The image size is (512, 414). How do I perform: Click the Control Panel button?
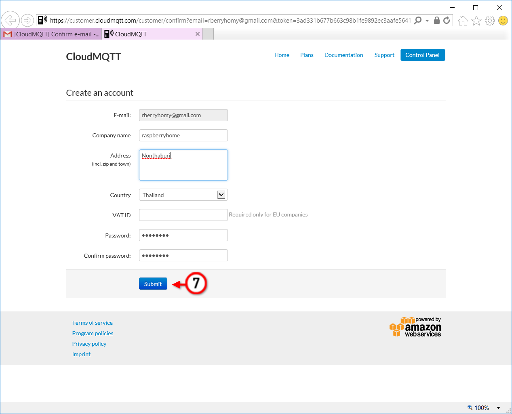point(423,55)
